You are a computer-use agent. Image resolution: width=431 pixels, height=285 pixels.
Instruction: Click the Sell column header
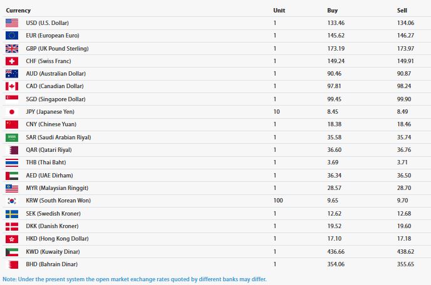tap(402, 11)
